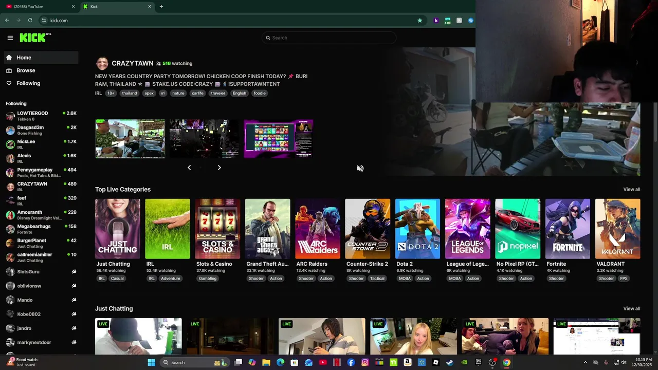
Task: Open NickLee channel in sidebar
Action: click(x=41, y=144)
